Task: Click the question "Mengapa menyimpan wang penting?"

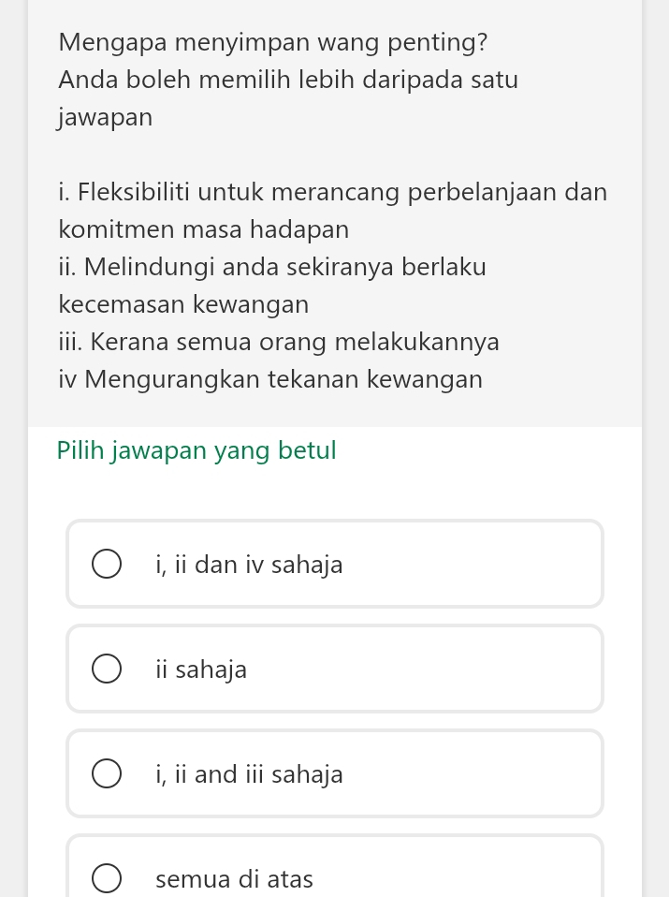Action: (x=272, y=43)
